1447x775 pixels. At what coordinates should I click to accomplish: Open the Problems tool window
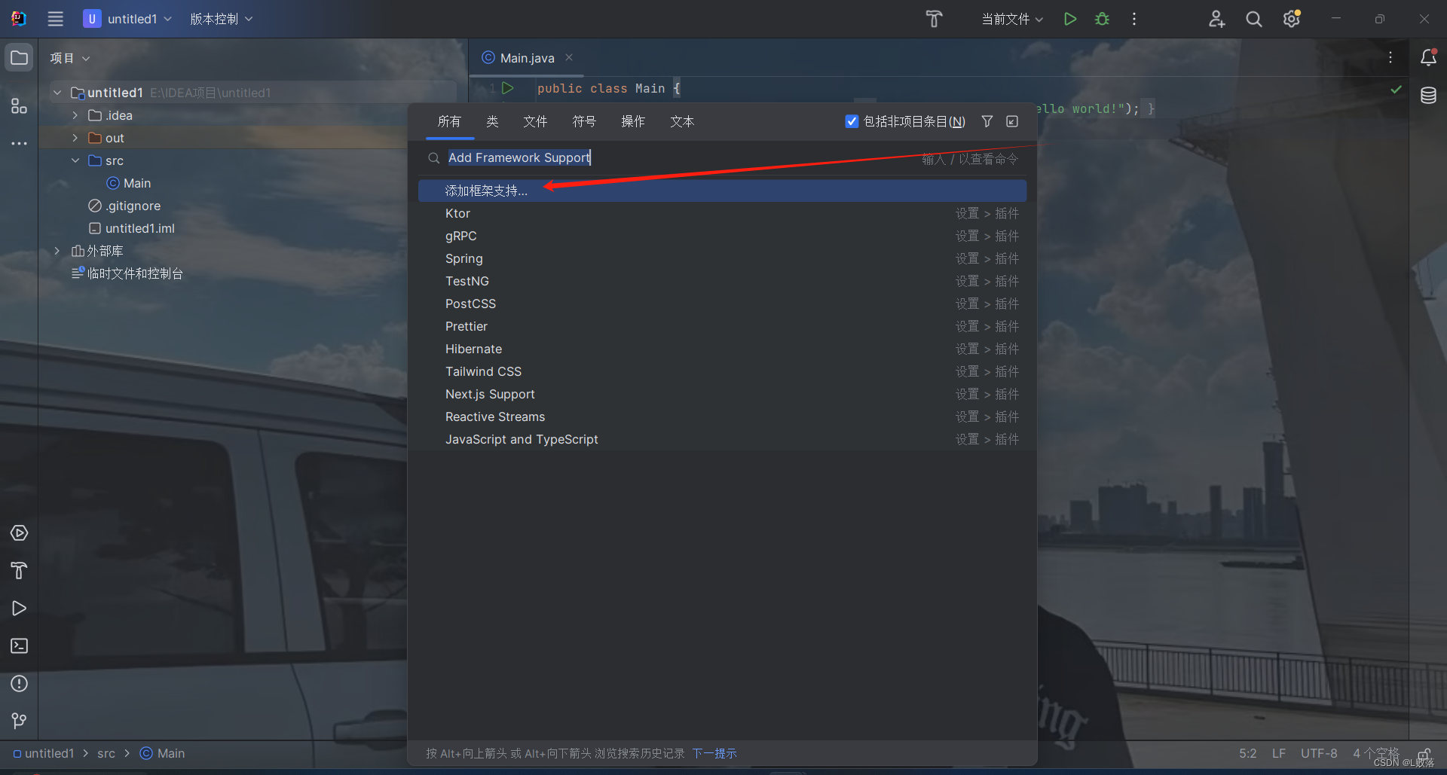tap(19, 684)
